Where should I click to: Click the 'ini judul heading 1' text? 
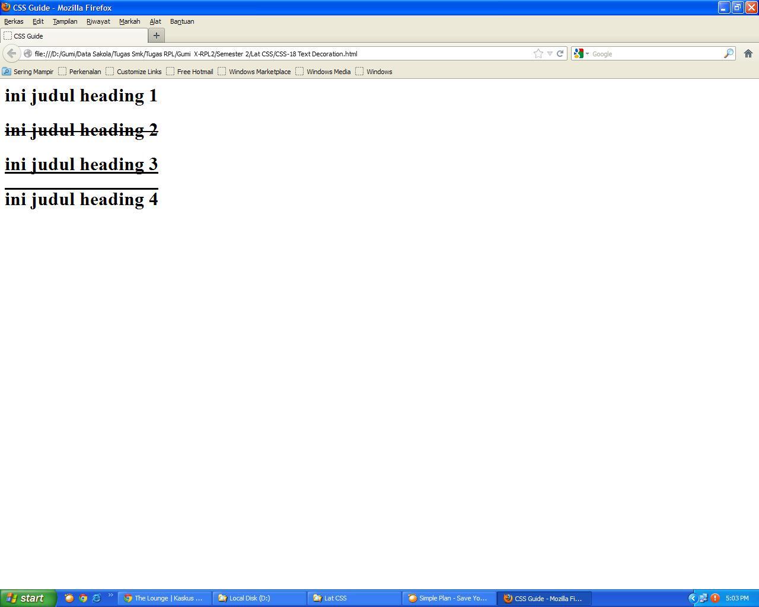(x=81, y=95)
